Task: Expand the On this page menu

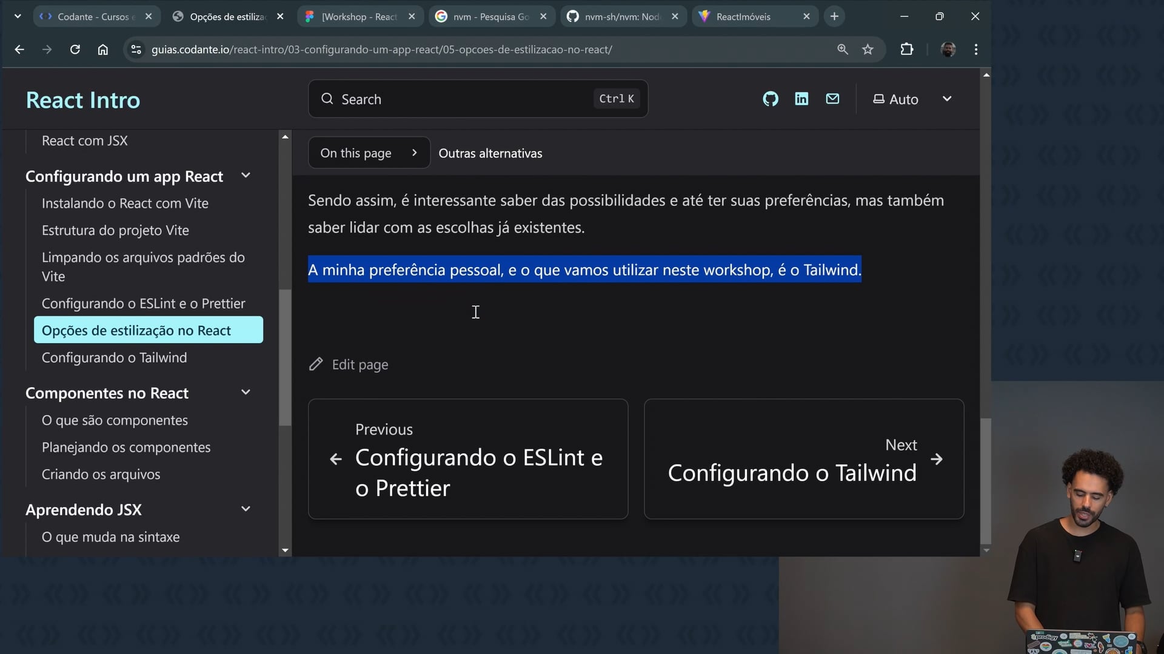Action: click(369, 153)
